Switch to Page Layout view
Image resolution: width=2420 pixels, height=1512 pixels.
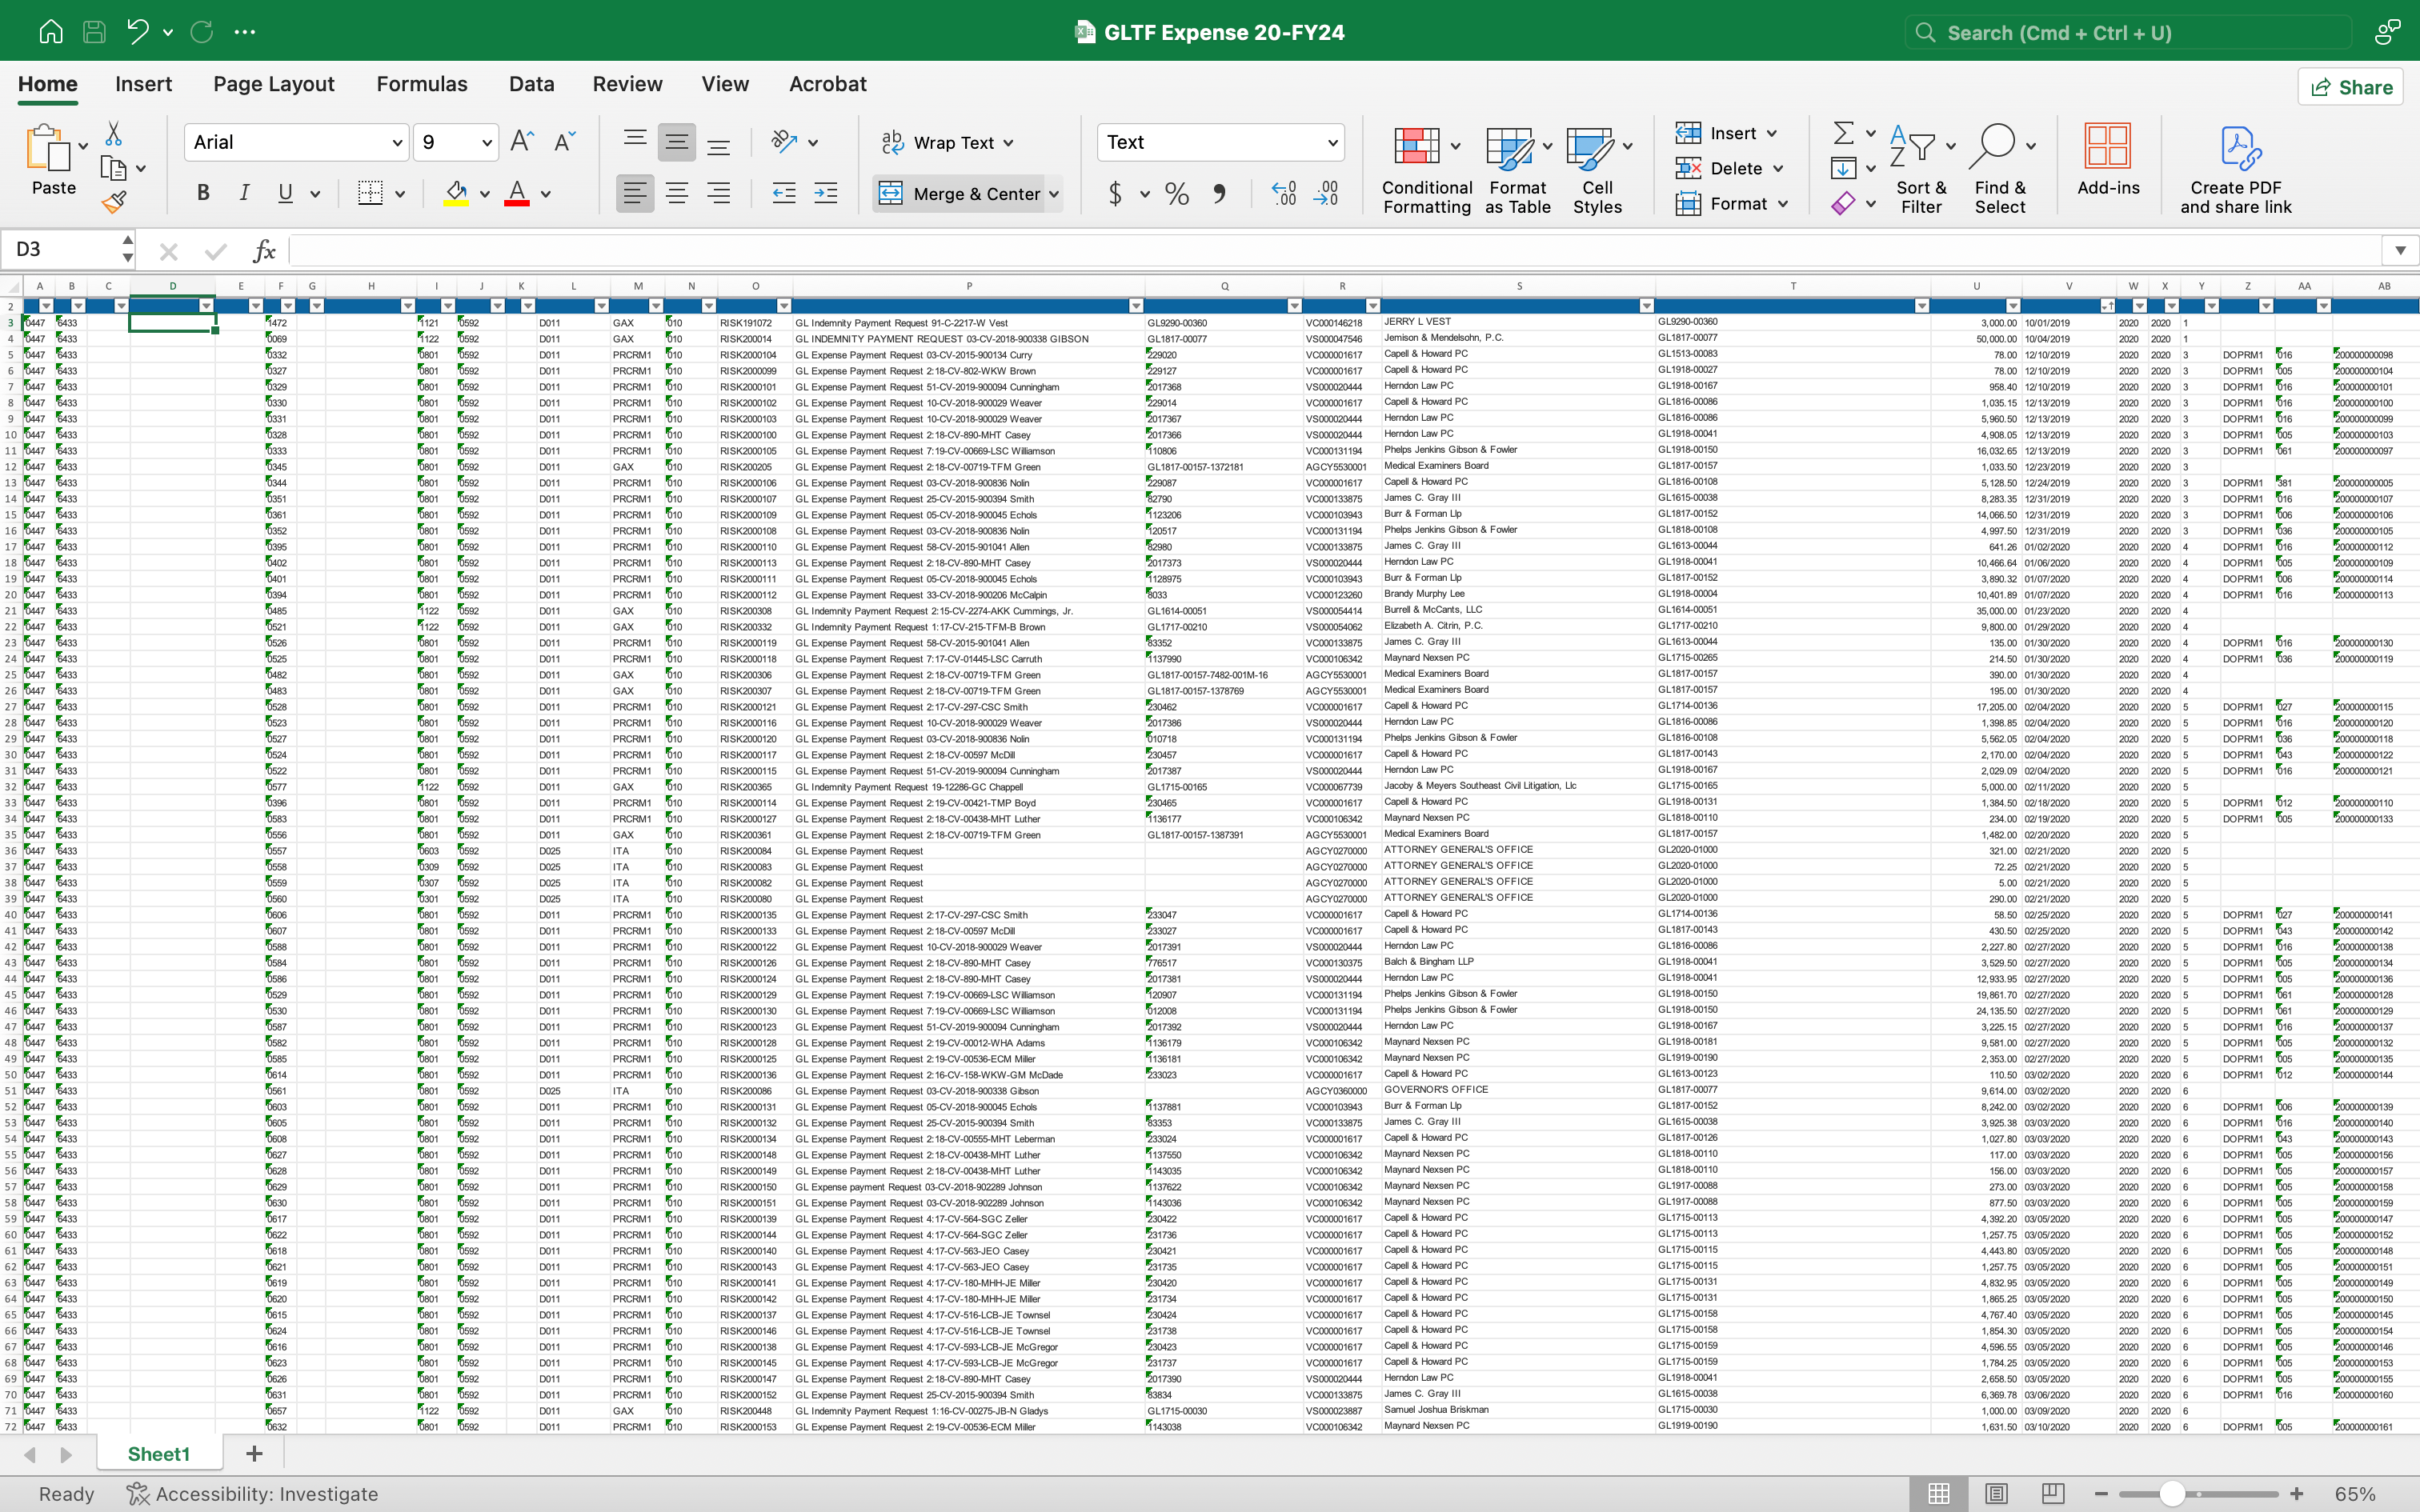1996,1494
